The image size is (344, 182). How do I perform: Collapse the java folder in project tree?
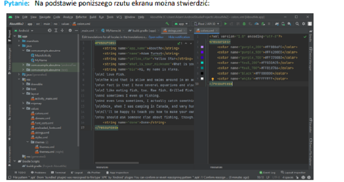pos(19,46)
